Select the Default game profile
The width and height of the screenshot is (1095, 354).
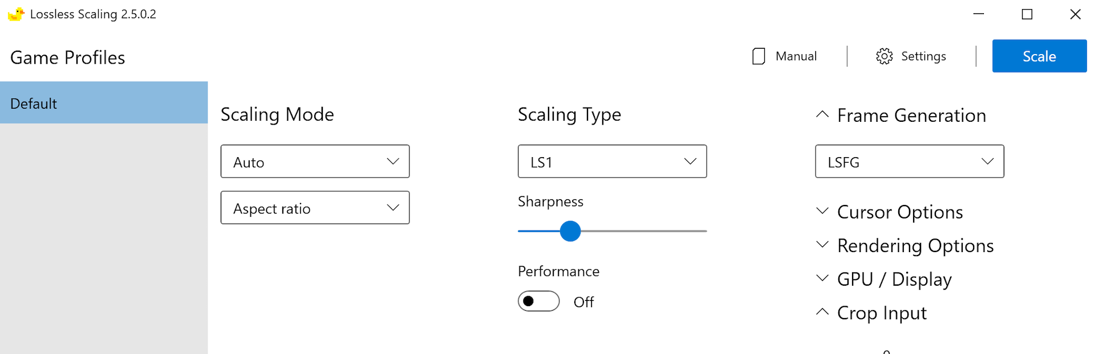pos(104,103)
